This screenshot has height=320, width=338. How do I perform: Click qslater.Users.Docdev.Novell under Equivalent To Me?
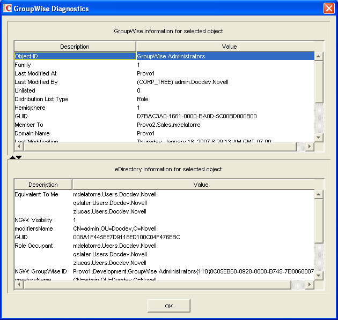click(x=110, y=203)
